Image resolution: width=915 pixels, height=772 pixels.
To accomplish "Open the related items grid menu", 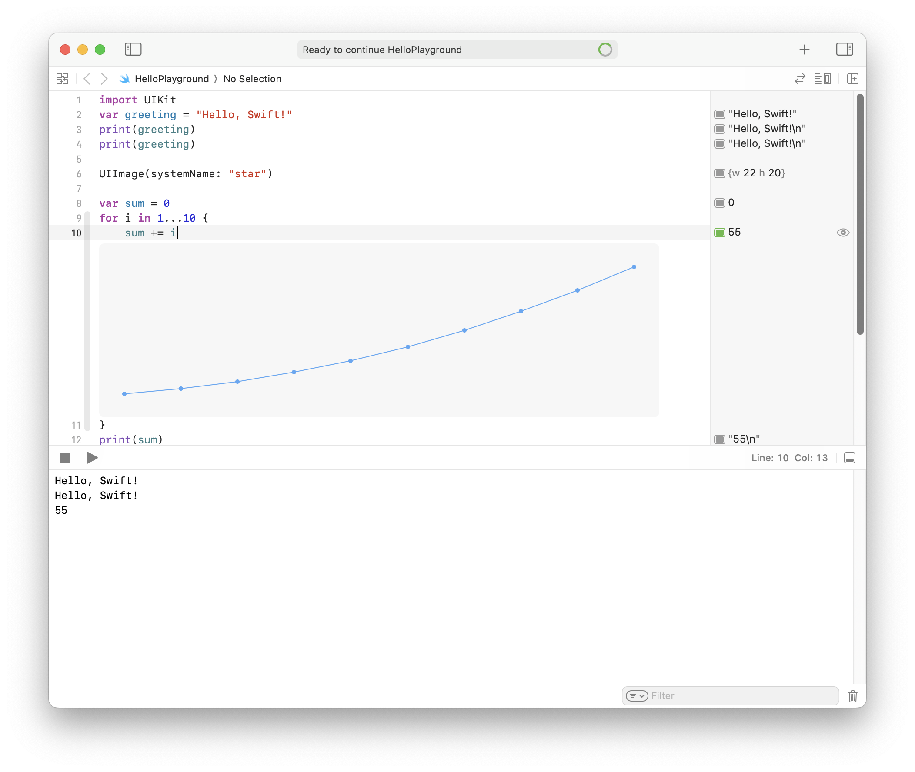I will point(62,79).
